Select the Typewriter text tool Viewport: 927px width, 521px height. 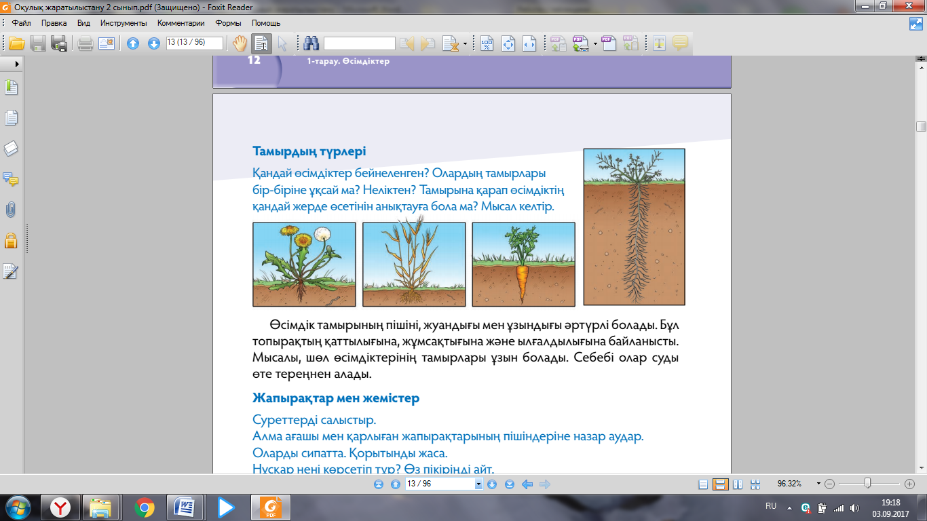pyautogui.click(x=659, y=43)
